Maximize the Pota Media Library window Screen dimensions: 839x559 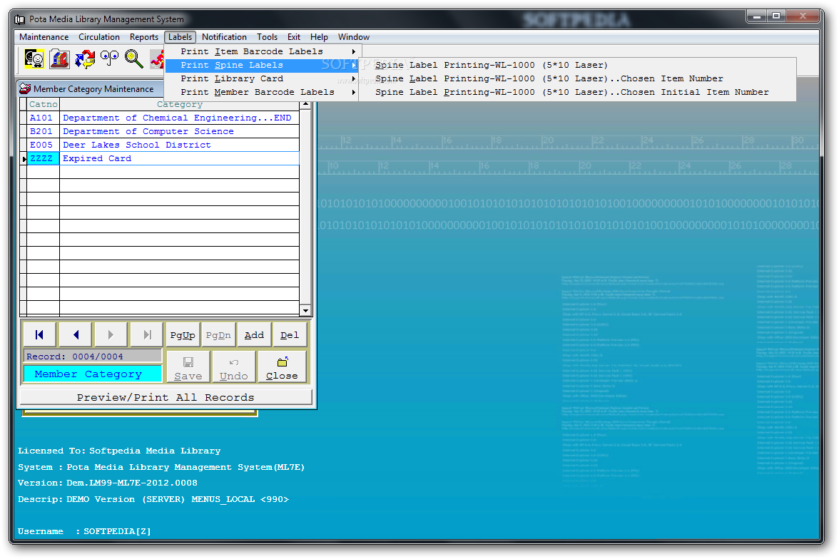point(776,16)
